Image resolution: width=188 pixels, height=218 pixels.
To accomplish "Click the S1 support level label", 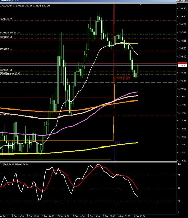I will [118, 143].
